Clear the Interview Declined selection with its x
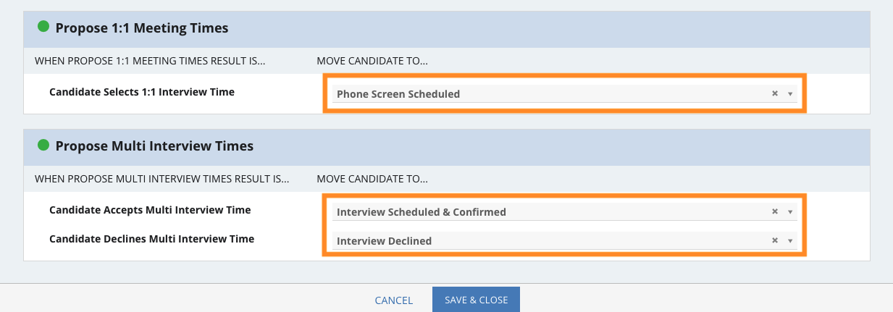The width and height of the screenshot is (893, 312). 774,240
